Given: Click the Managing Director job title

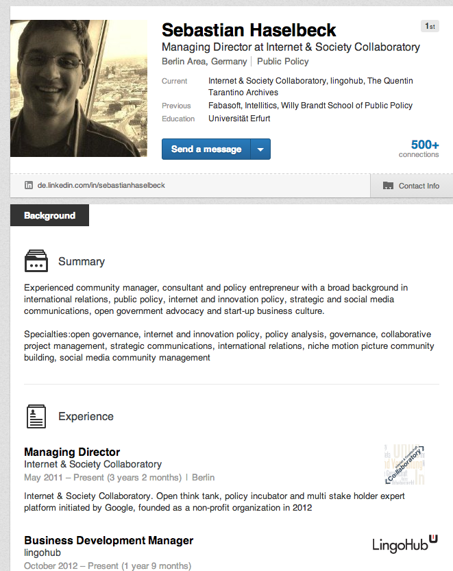Looking at the screenshot, I should pos(72,452).
